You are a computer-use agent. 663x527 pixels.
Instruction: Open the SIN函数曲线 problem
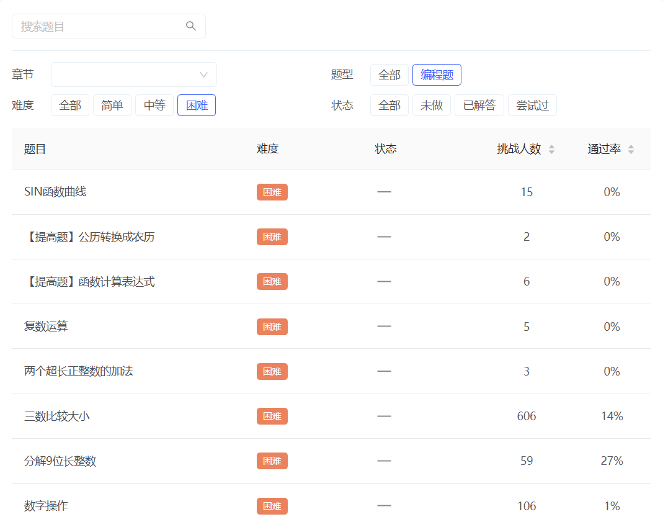coord(55,192)
